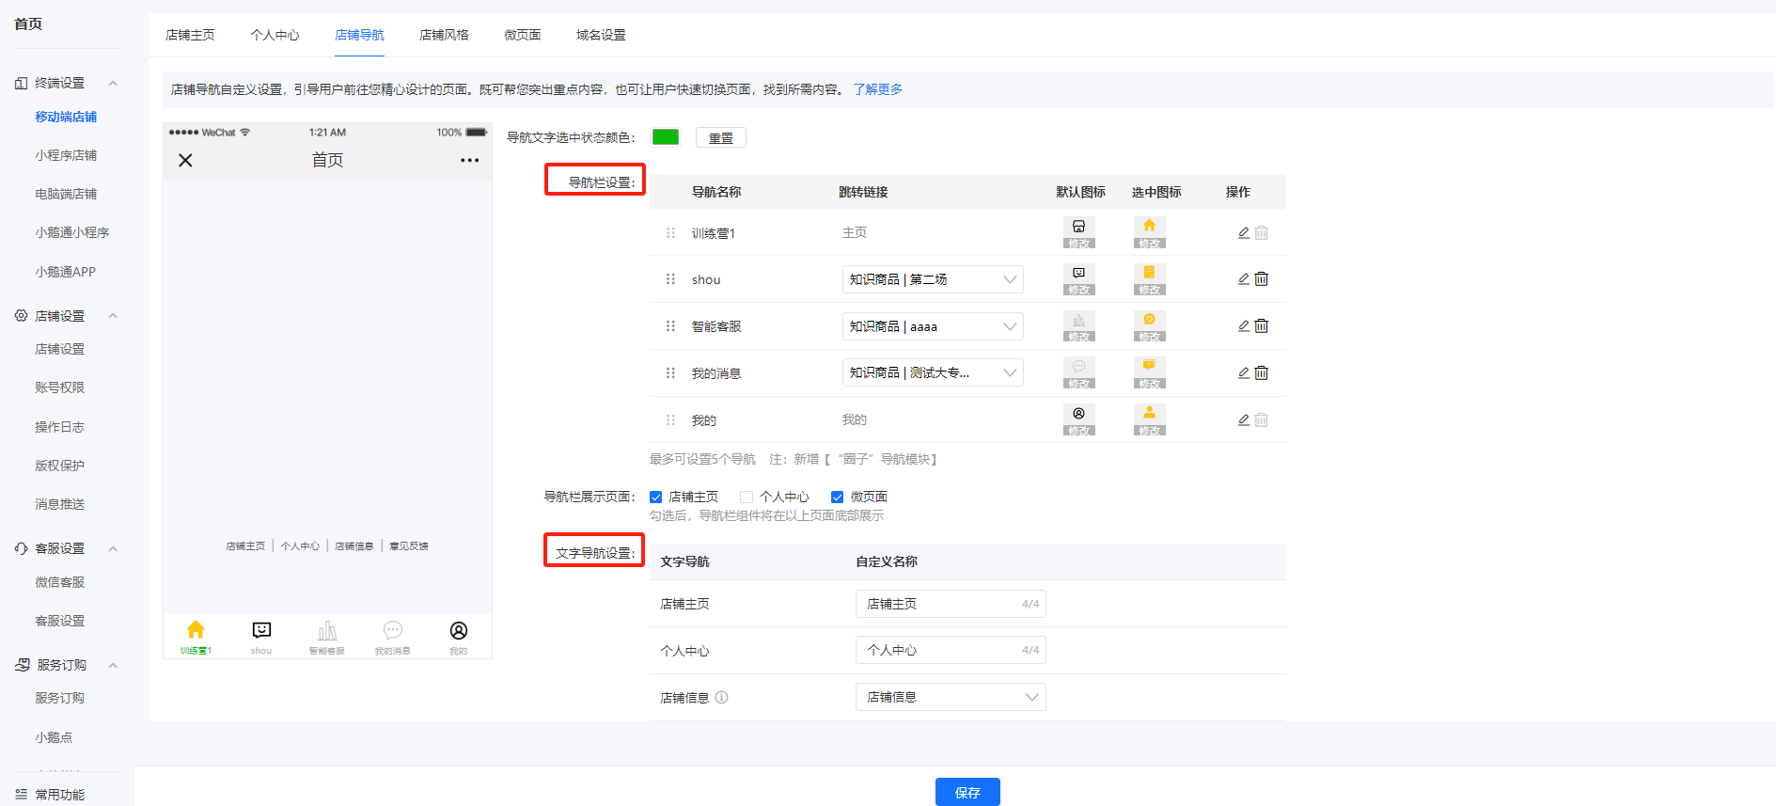Screen dimensions: 1776x806
Task: Switch to the 个人中心 tab
Action: click(275, 35)
